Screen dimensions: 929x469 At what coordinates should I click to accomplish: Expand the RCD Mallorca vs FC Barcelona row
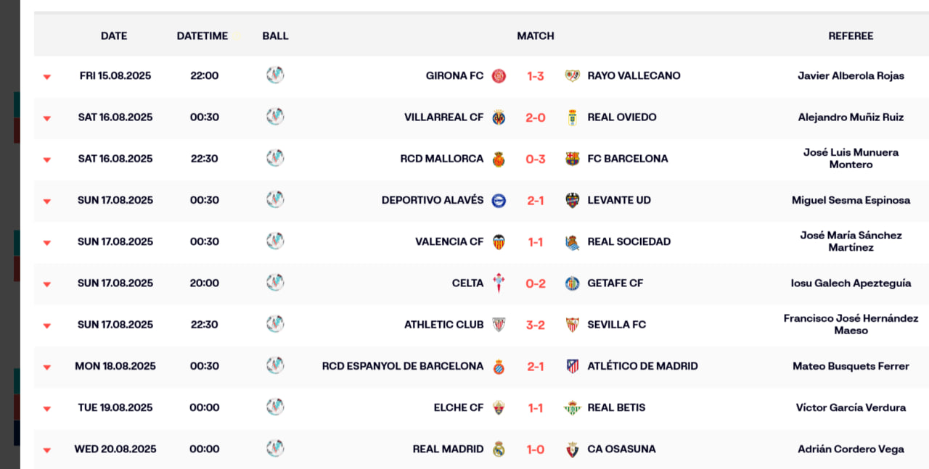coord(47,159)
